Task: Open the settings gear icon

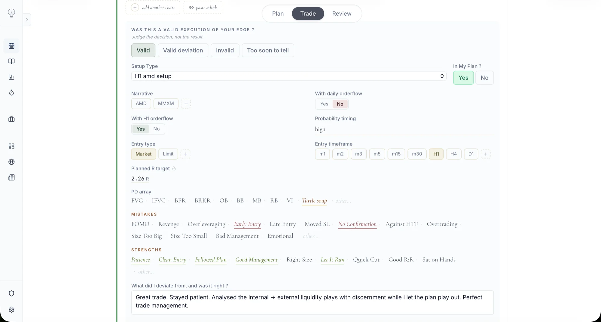Action: pyautogui.click(x=11, y=310)
